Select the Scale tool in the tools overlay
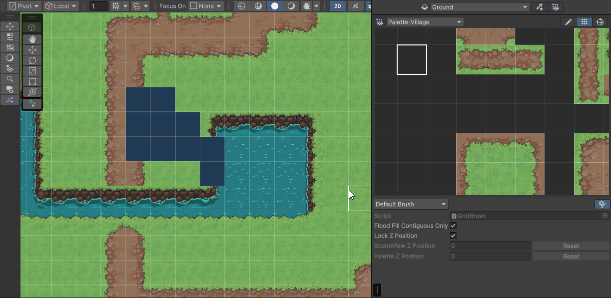 pyautogui.click(x=32, y=71)
